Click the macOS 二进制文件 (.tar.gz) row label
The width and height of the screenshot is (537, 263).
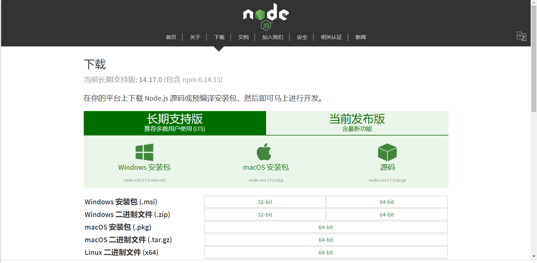point(128,240)
